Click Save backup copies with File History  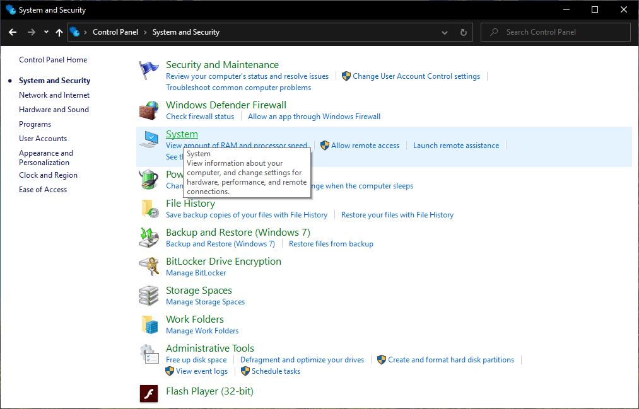tap(247, 215)
